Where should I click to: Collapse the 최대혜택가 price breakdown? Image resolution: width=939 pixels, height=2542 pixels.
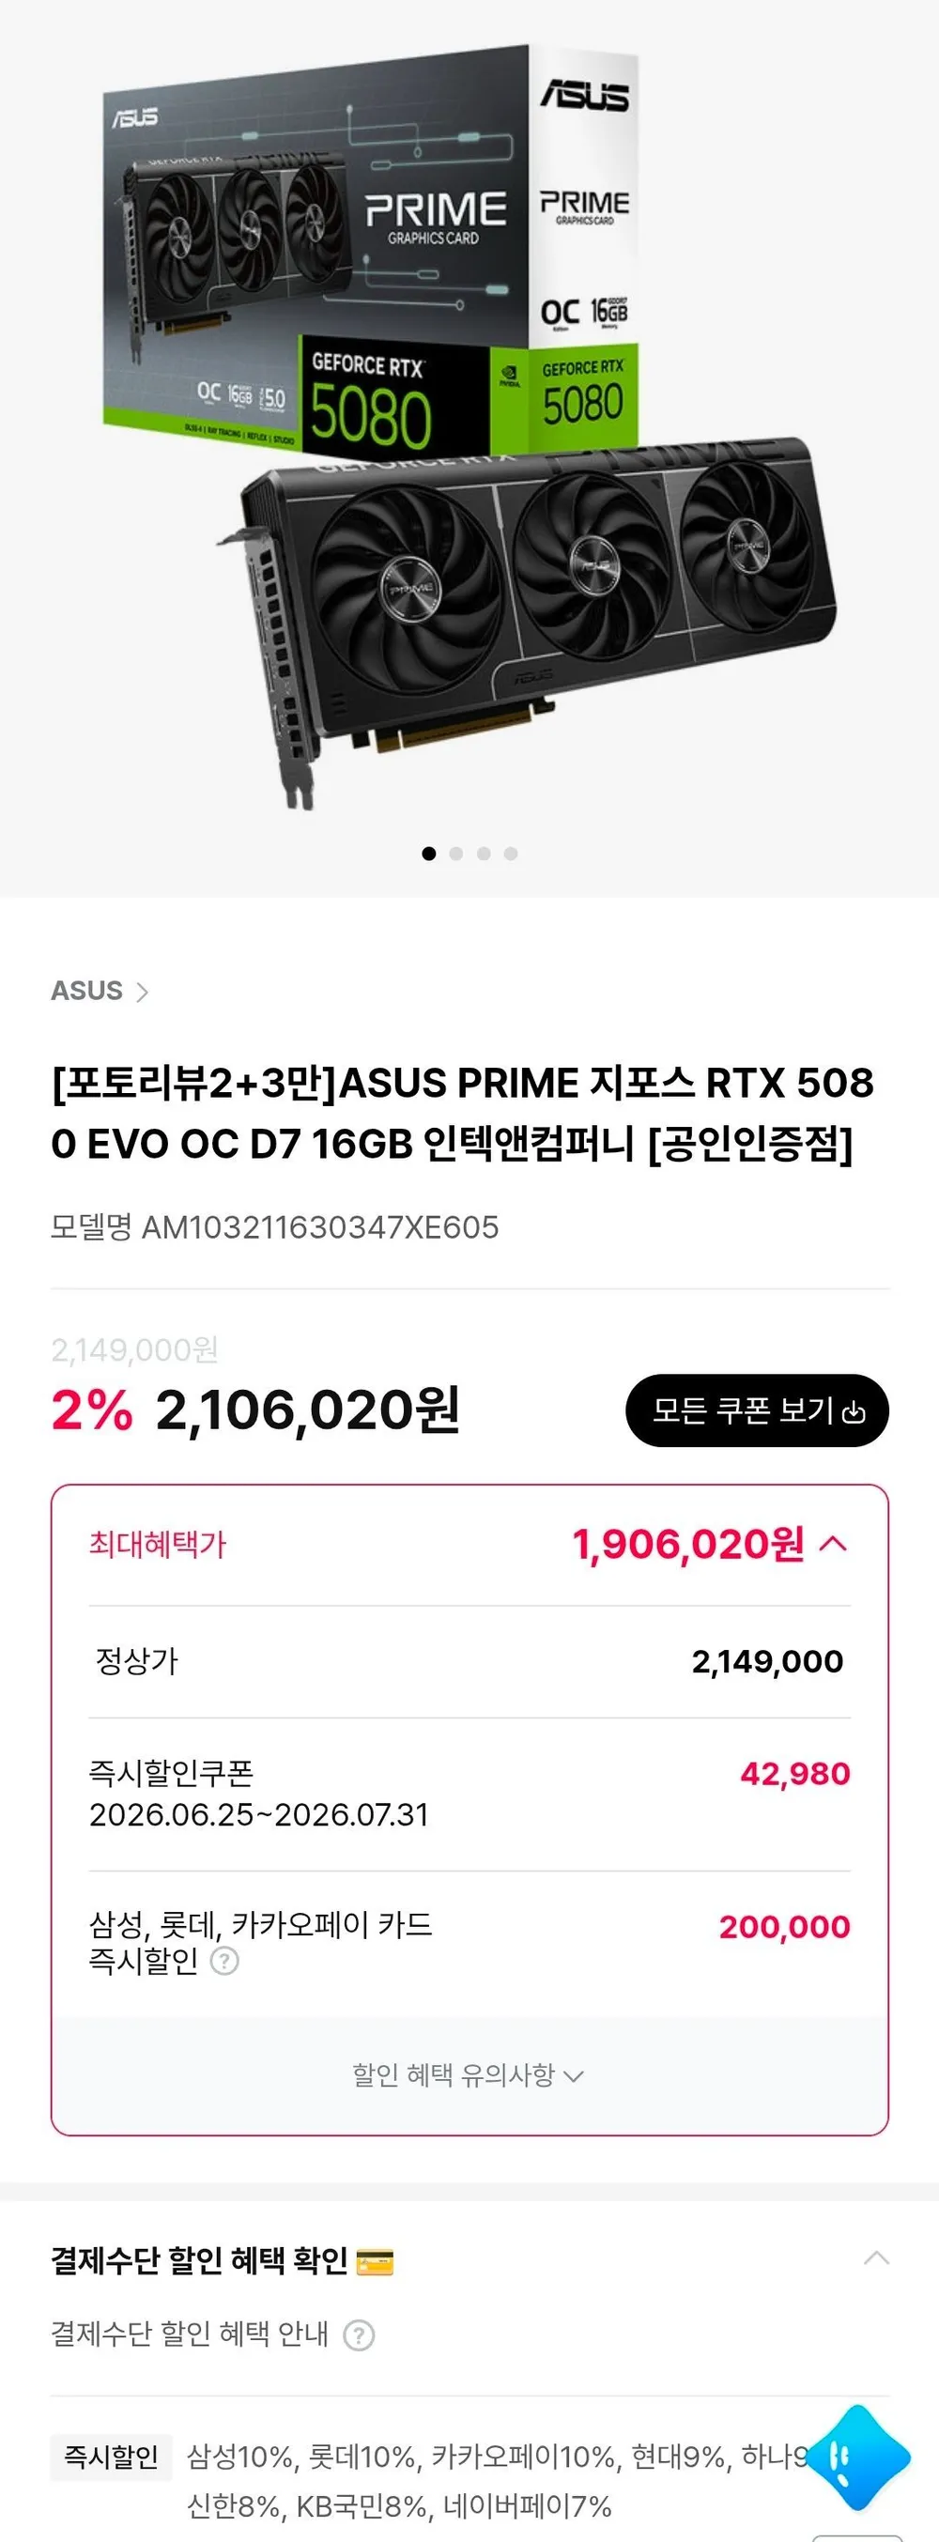[x=834, y=1544]
